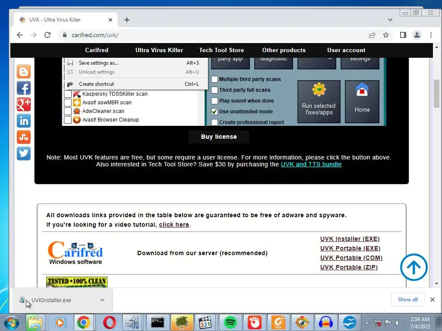Click the Home tile in UVK screenshot
Screen dimensions: 442x331
coord(362,102)
